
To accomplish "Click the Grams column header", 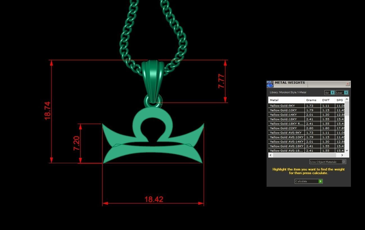I will 312,100.
